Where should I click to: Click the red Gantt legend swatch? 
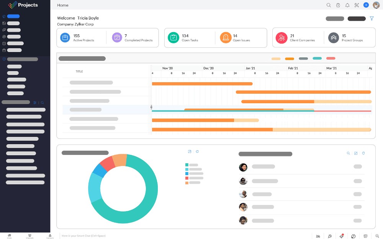[331, 58]
